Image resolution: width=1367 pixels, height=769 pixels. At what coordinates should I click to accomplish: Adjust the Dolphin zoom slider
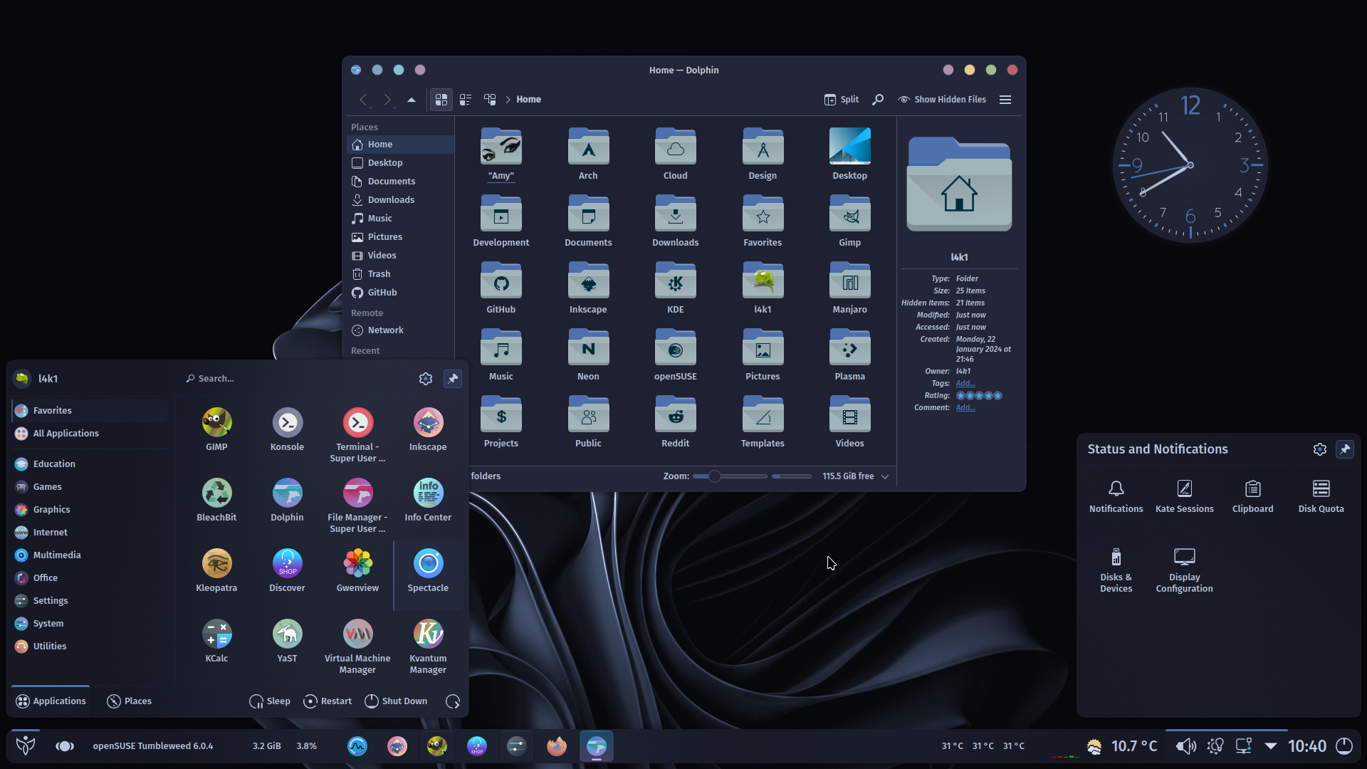[x=714, y=476]
